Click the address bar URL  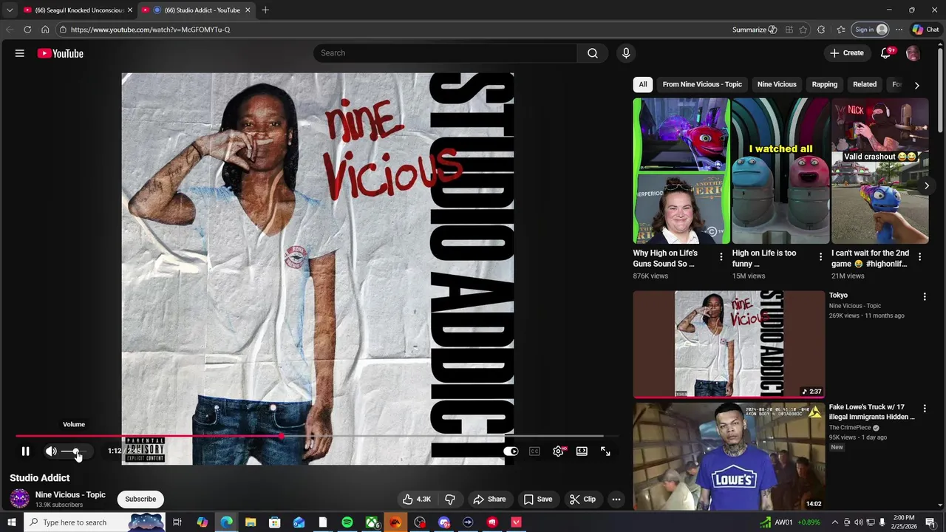pyautogui.click(x=151, y=30)
